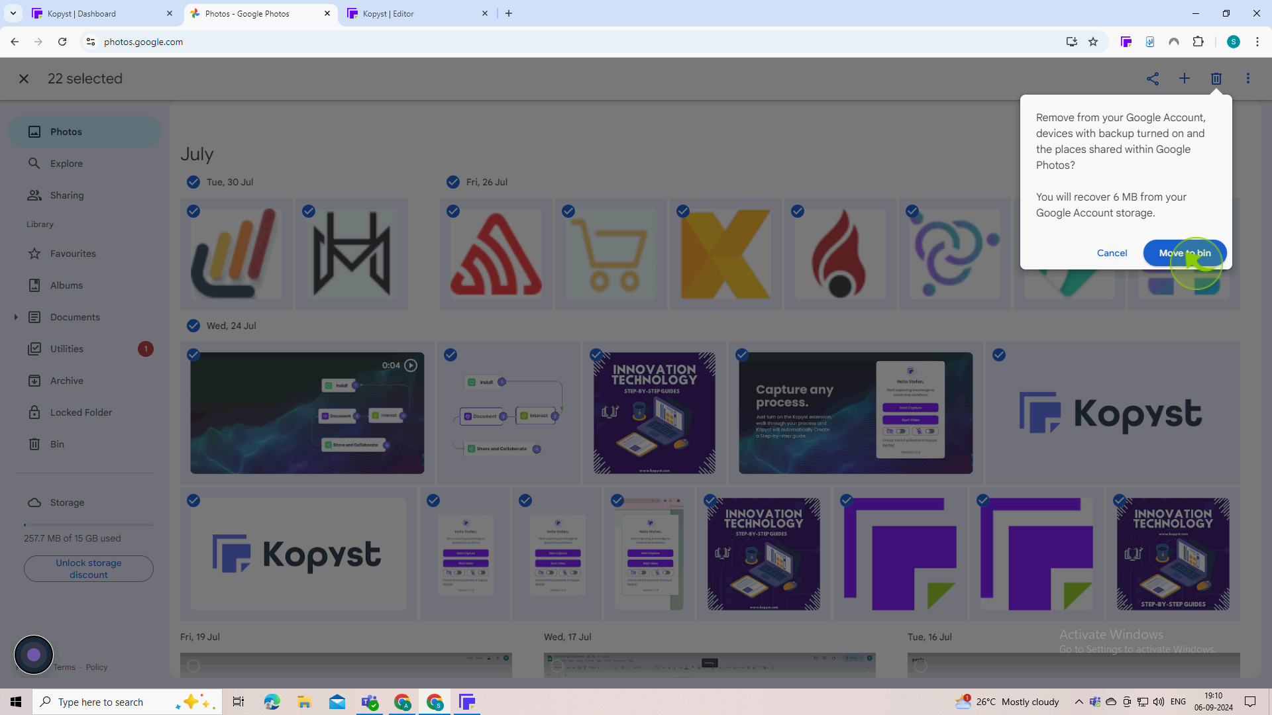1272x715 pixels.
Task: Open a new browser tab
Action: 509,13
